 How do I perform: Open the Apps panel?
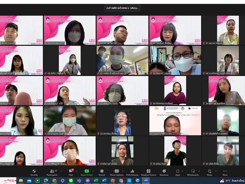(178, 172)
